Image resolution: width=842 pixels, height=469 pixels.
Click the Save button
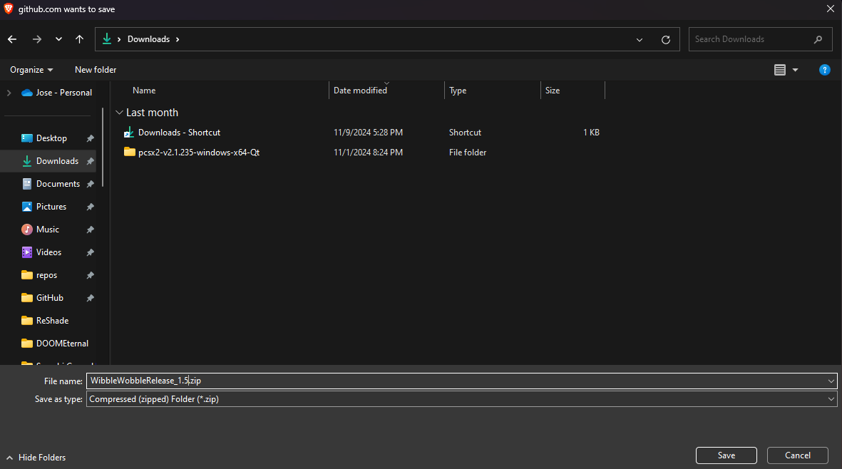(x=726, y=455)
